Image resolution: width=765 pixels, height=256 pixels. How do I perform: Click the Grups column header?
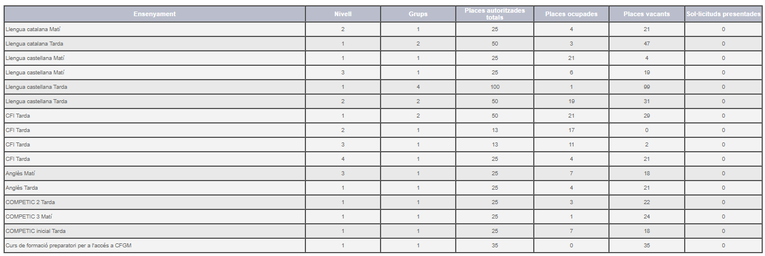pos(418,14)
